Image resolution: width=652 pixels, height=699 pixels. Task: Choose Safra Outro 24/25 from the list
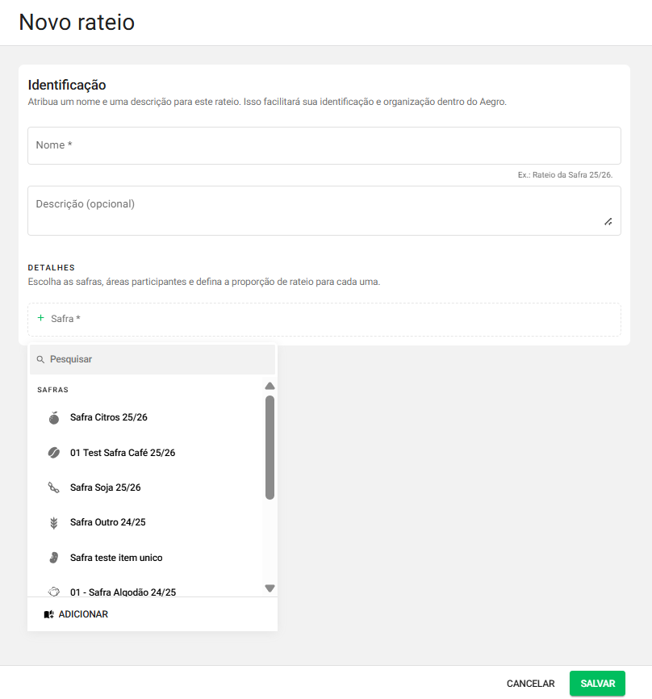(x=107, y=522)
